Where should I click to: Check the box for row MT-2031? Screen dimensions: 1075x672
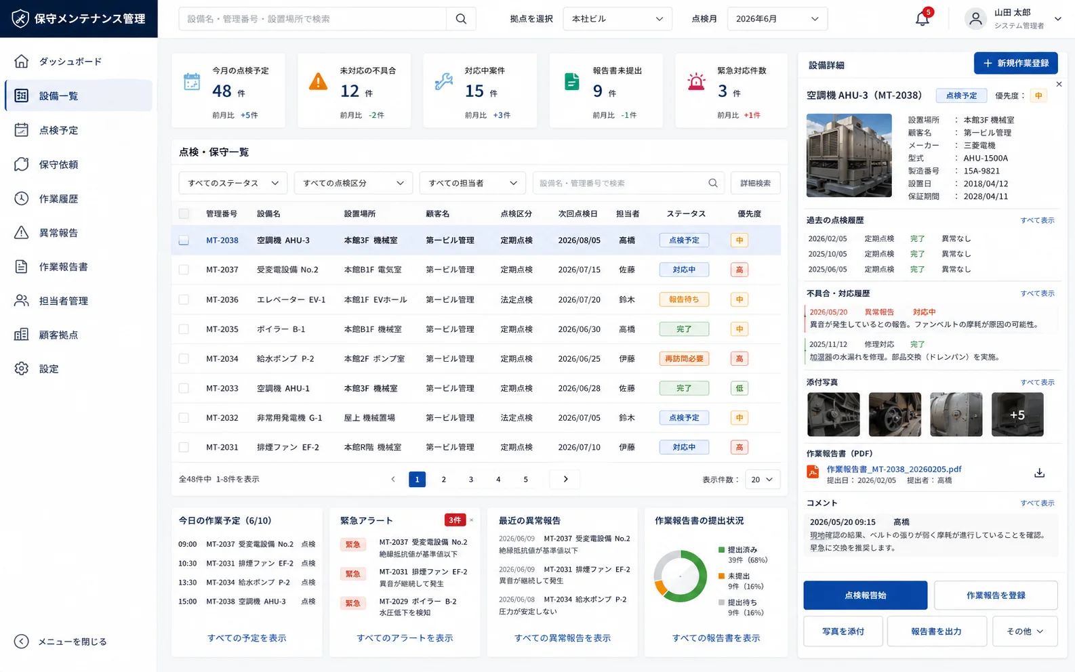coord(184,447)
